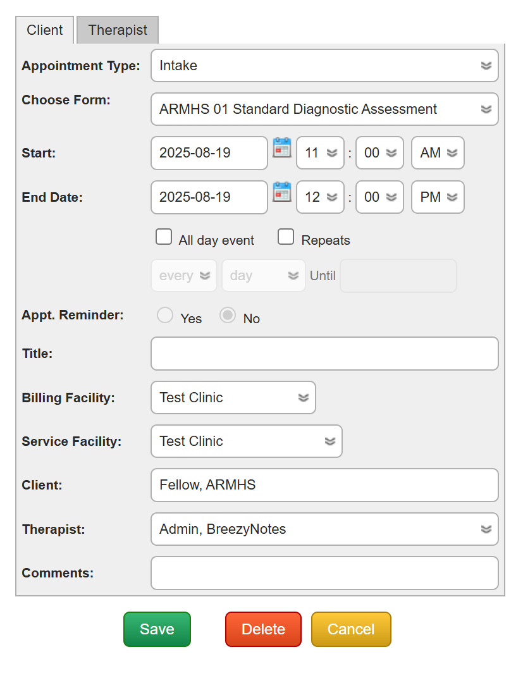Open the End Date calendar picker icon
523x678 pixels.
[281, 192]
